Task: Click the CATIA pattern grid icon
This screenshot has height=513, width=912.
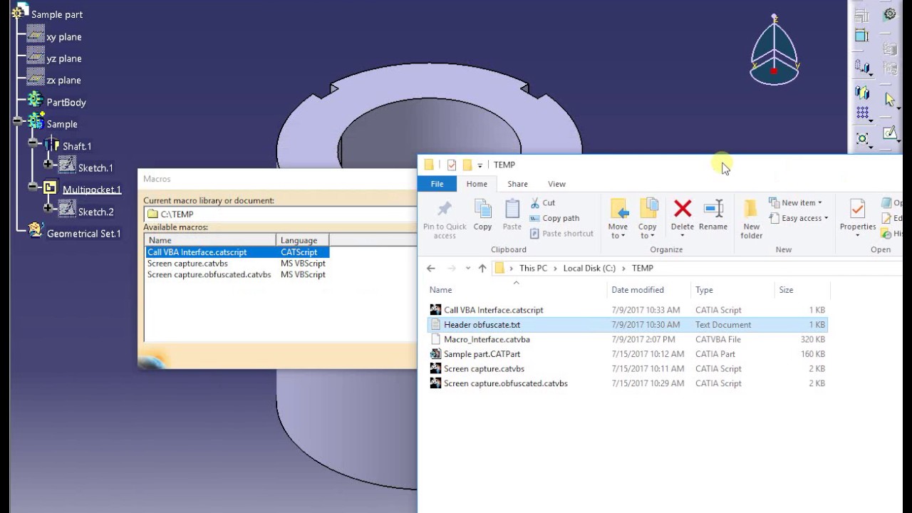Action: coord(863,113)
